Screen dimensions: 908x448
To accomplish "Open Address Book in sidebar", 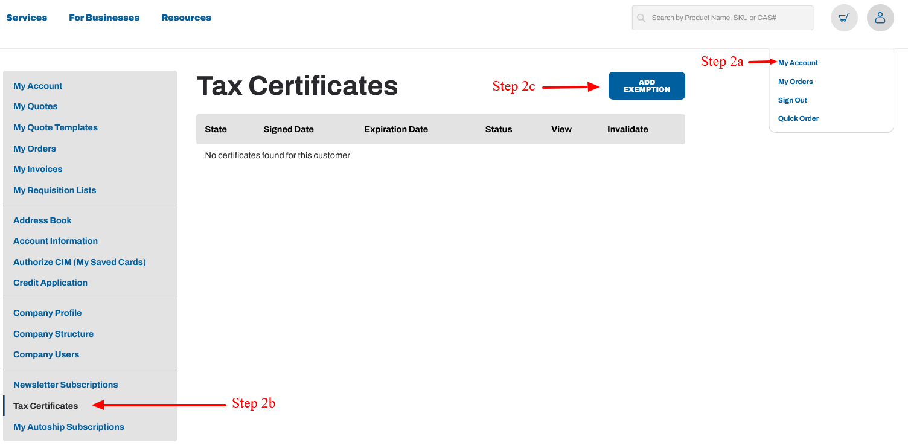I will point(42,220).
